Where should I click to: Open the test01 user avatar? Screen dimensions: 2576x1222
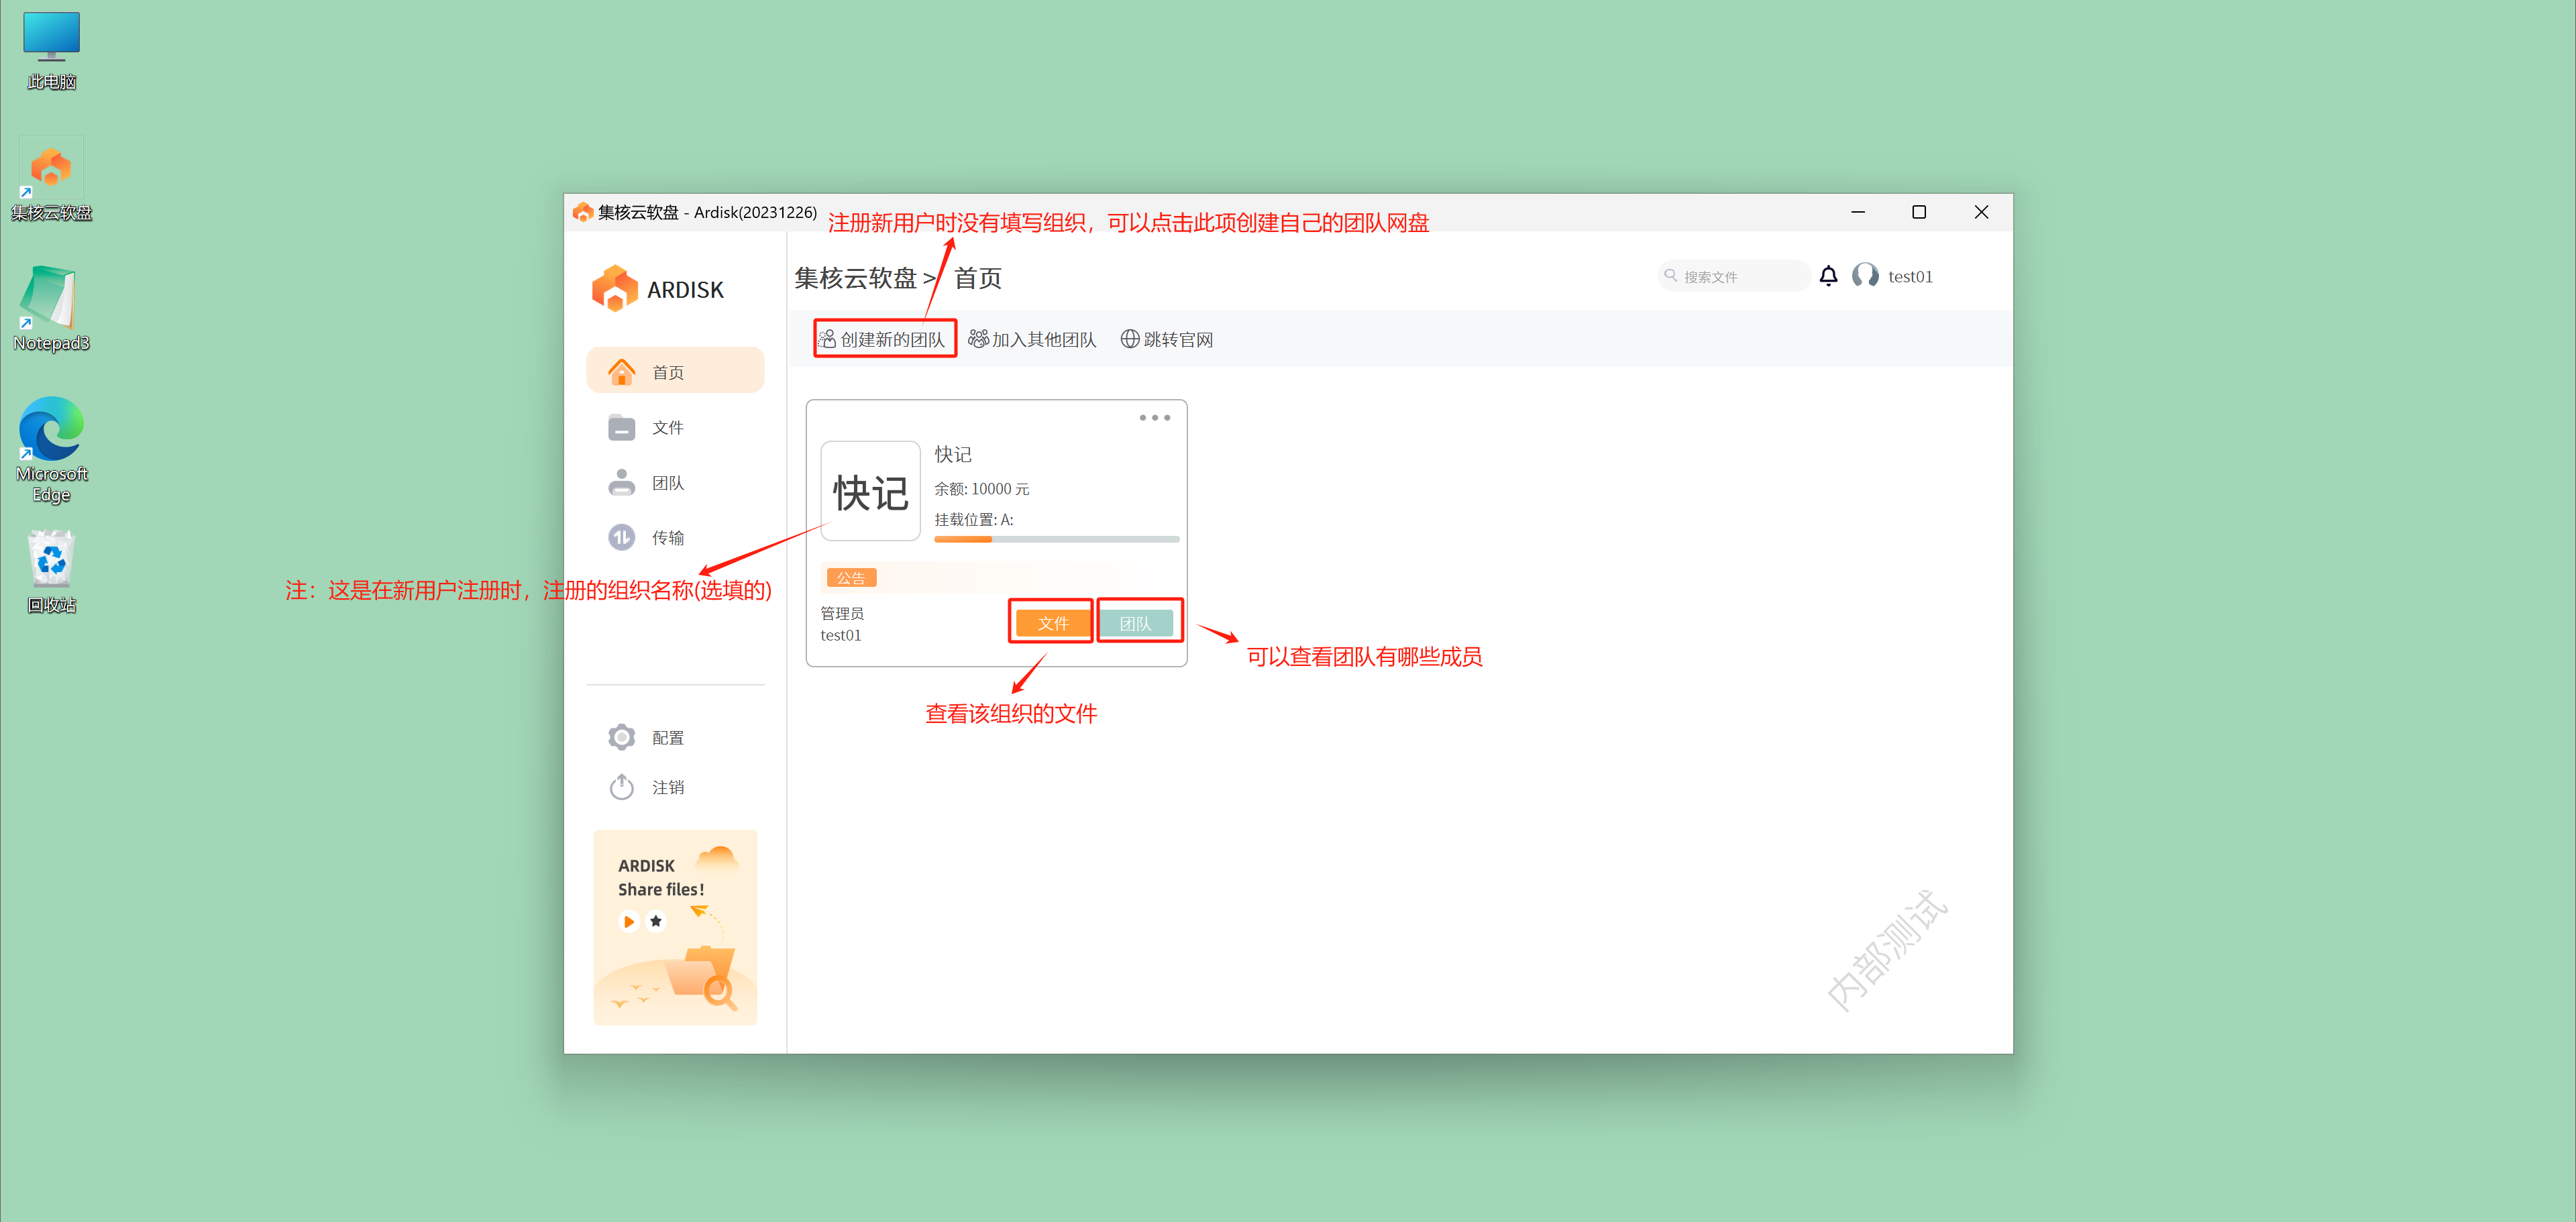(x=1864, y=276)
